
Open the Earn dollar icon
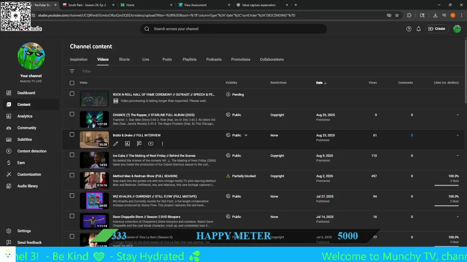click(x=9, y=163)
